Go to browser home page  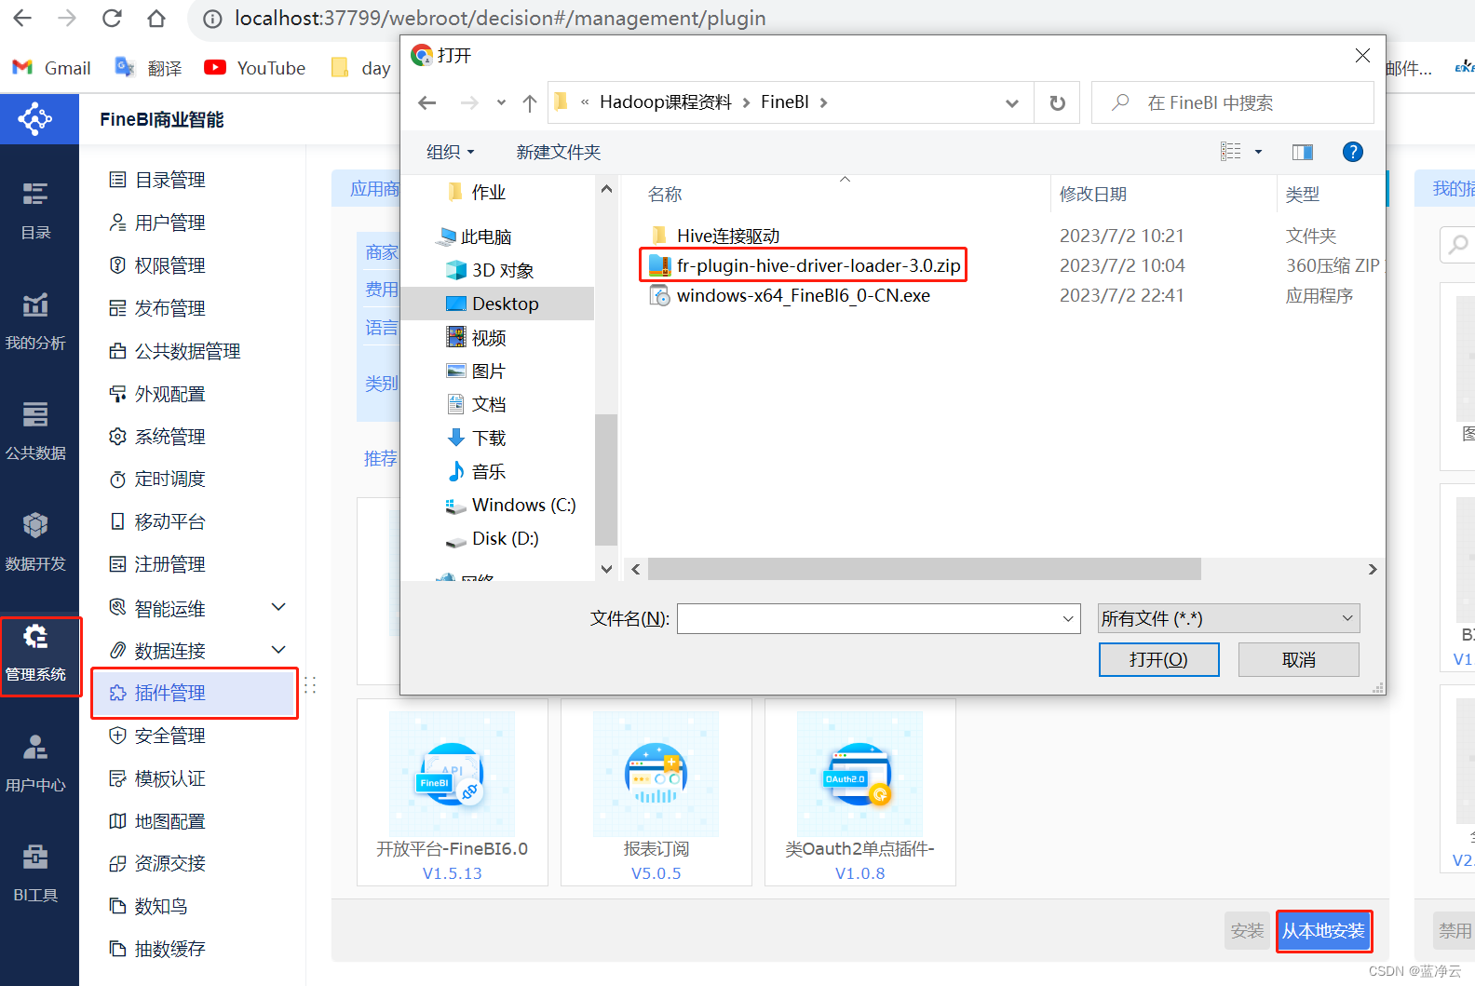[x=156, y=19]
